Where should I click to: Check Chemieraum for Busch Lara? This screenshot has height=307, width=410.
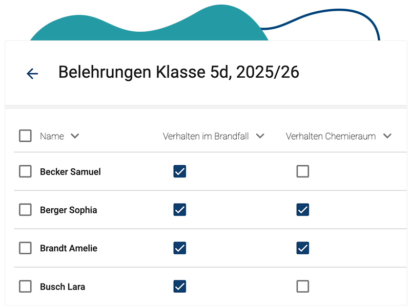[303, 287]
